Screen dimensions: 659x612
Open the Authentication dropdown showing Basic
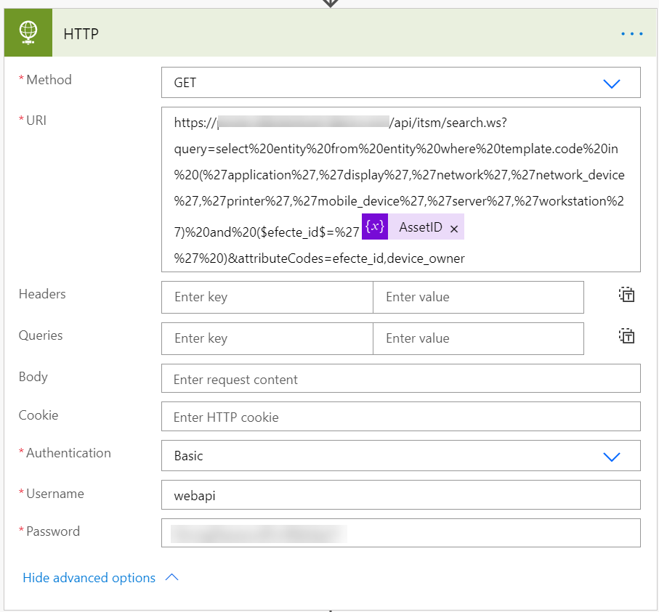click(611, 457)
